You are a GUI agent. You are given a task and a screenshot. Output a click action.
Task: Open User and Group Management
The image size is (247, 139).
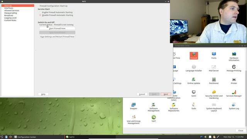[x=134, y=120]
